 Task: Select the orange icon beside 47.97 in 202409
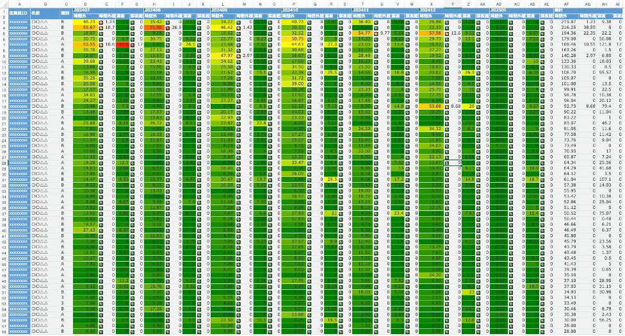point(238,56)
